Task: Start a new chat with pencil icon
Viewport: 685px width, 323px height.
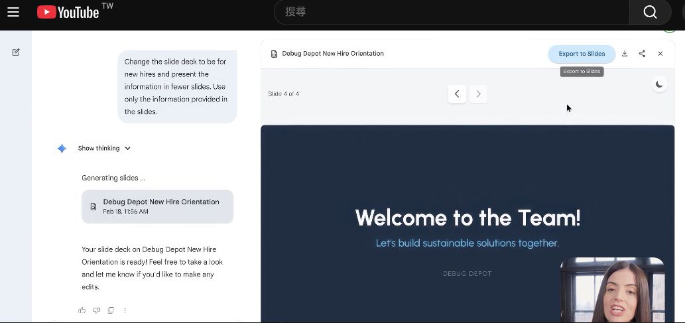Action: point(16,52)
